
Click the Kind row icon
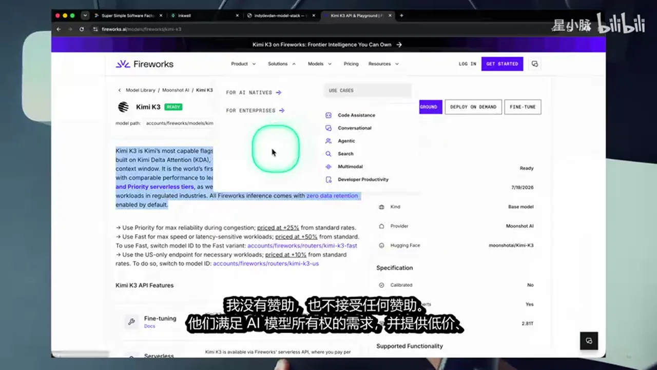pos(381,207)
